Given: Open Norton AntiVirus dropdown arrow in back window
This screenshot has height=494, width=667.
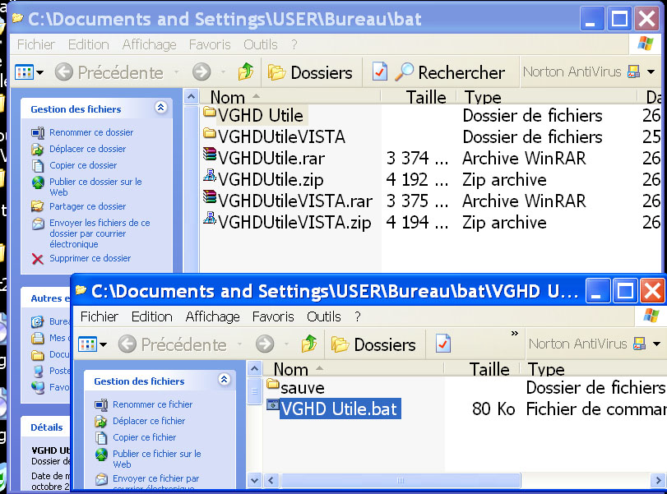Looking at the screenshot, I should coord(651,72).
